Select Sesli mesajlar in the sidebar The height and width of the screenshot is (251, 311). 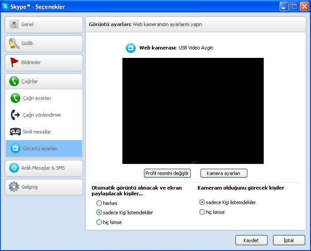(44, 132)
